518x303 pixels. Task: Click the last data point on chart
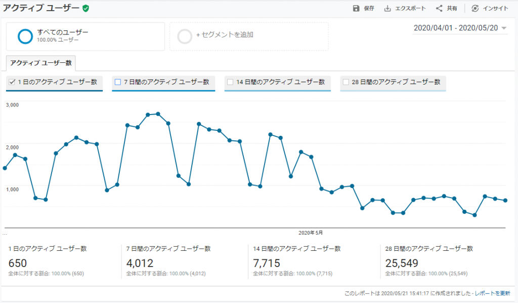[505, 201]
